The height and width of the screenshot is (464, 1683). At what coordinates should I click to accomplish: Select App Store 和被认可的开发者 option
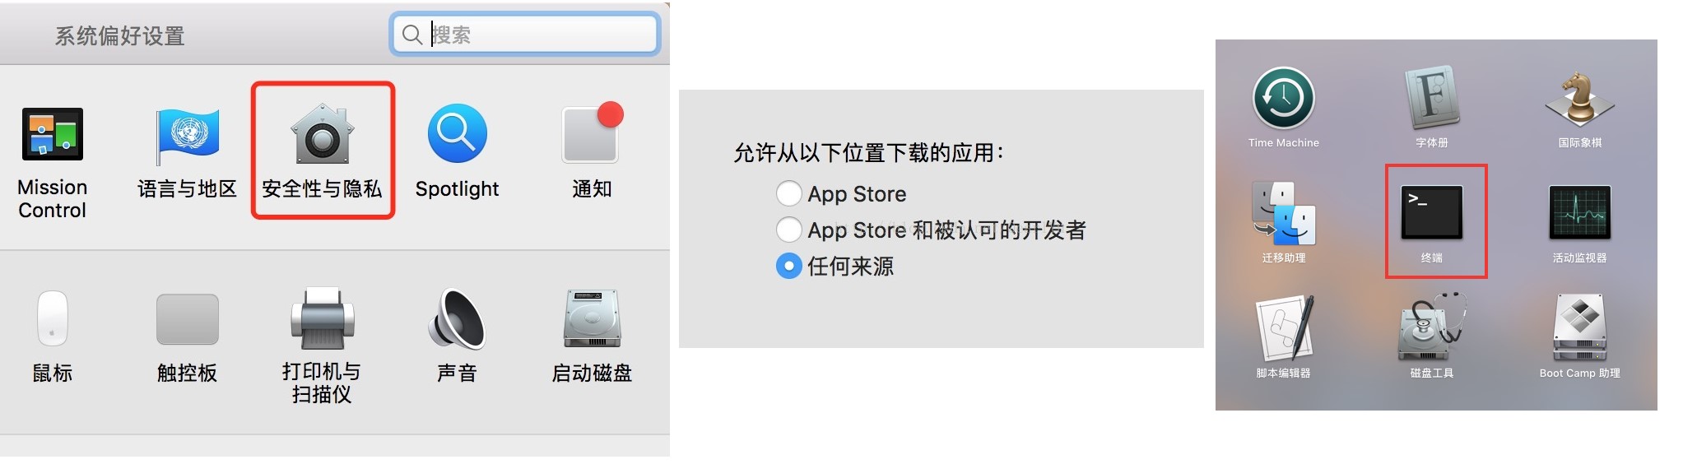[x=788, y=230]
